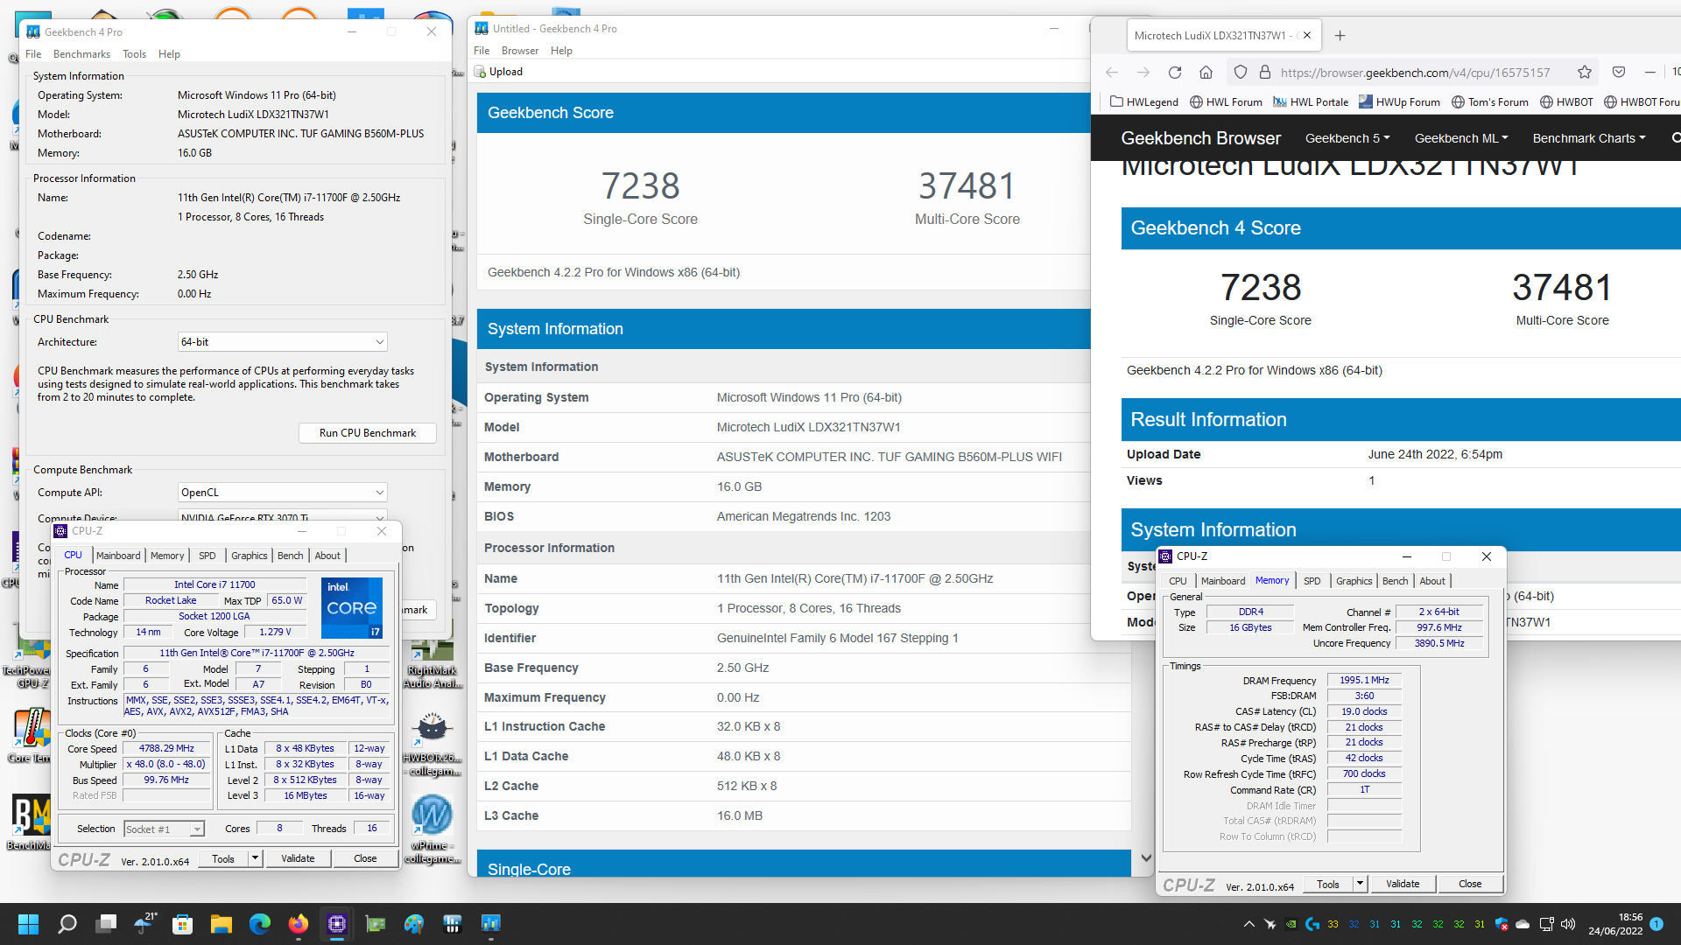Image resolution: width=1681 pixels, height=945 pixels.
Task: Switch to Memory tab in left CPU-Z
Action: pos(167,556)
